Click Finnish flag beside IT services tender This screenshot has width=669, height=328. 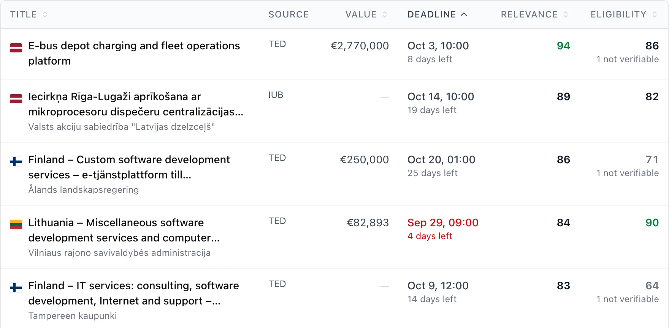pos(16,288)
